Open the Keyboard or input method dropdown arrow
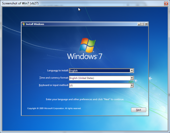Viewport: 170px width, 133px height. coord(132,85)
